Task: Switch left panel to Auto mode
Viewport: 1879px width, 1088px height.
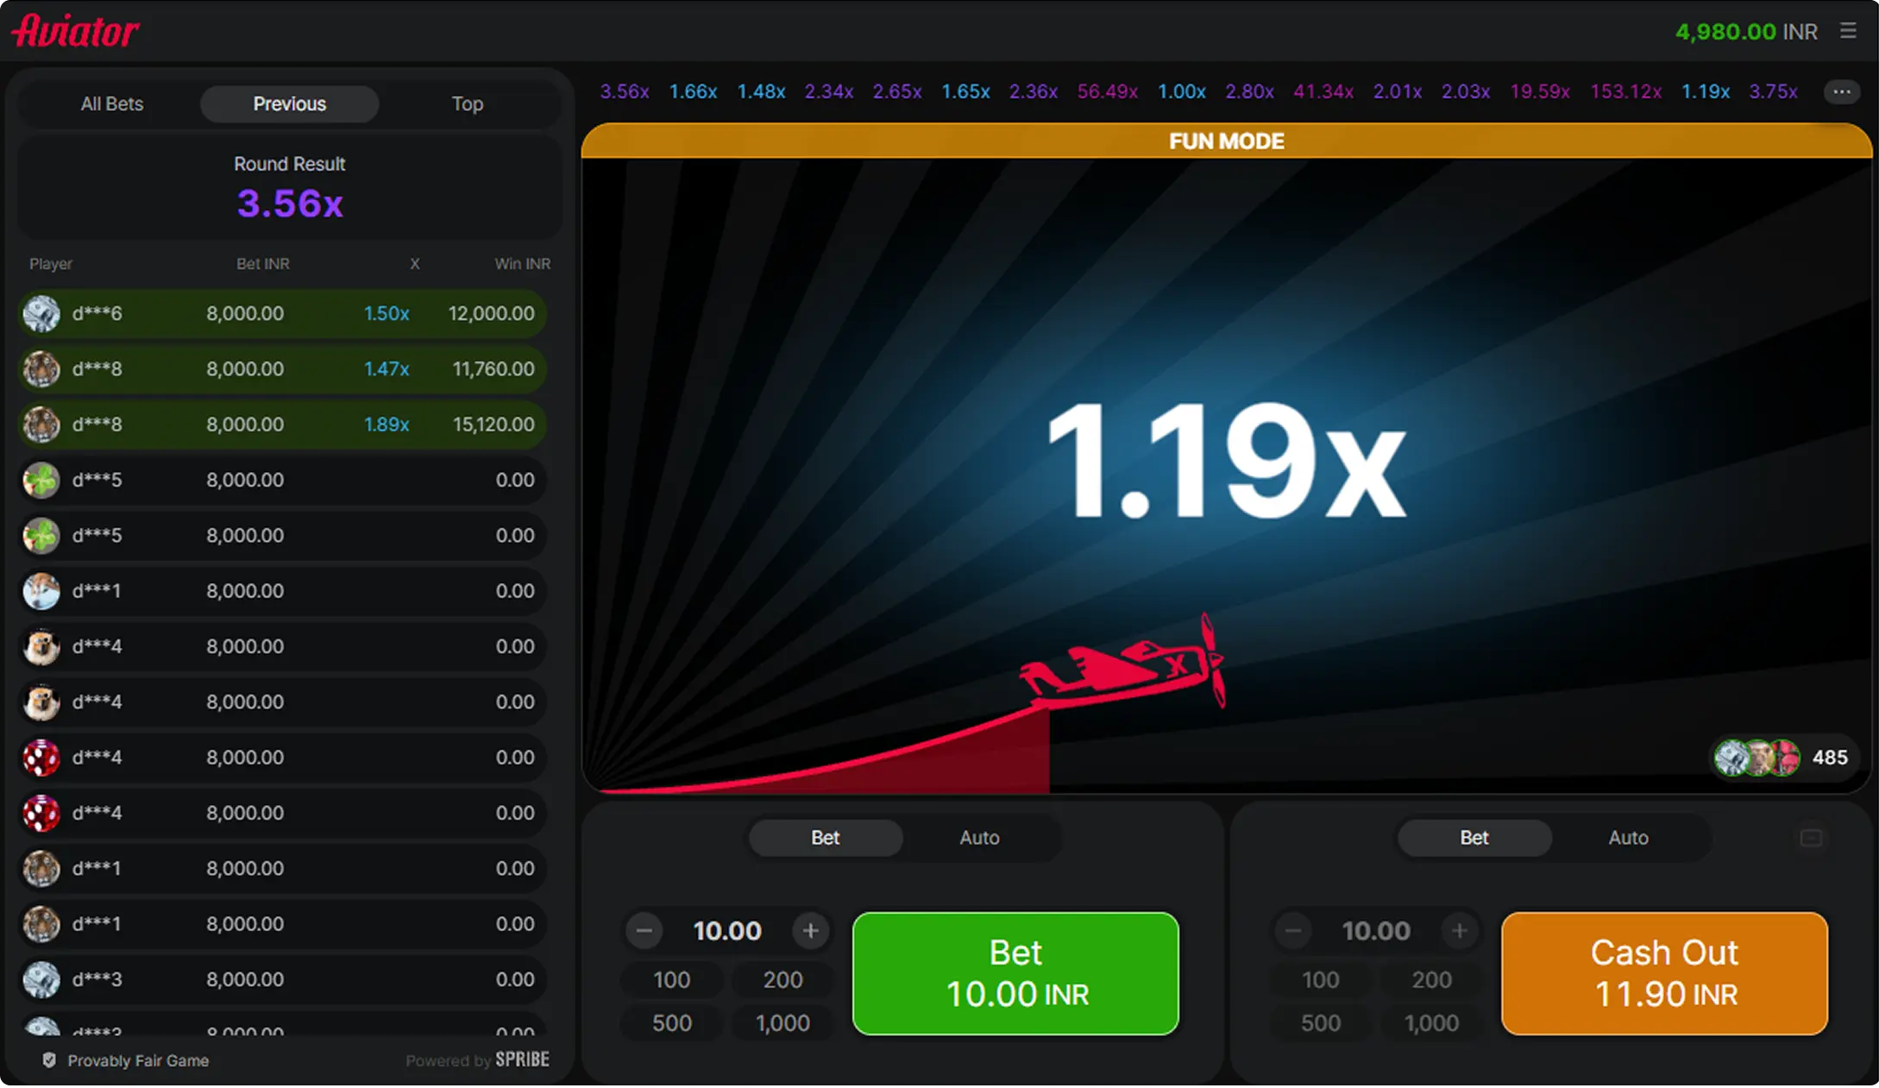Action: 979,838
